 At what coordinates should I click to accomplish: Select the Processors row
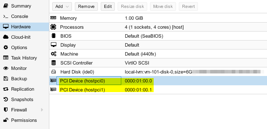pyautogui.click(x=158, y=27)
